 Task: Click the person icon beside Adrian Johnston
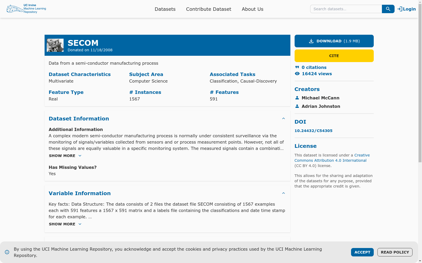click(297, 106)
